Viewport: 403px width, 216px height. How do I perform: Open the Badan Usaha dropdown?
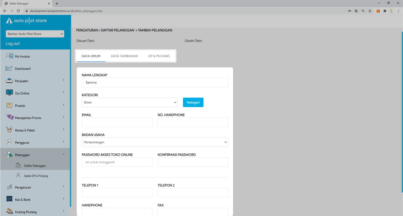(155, 142)
